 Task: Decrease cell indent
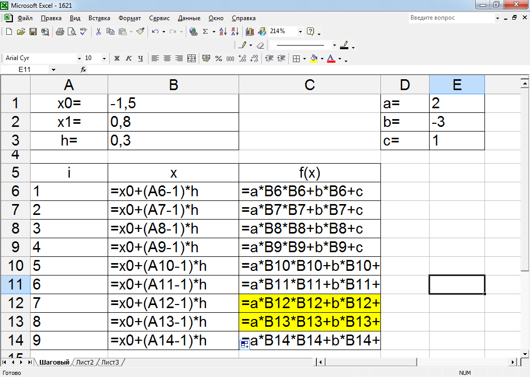(269, 59)
